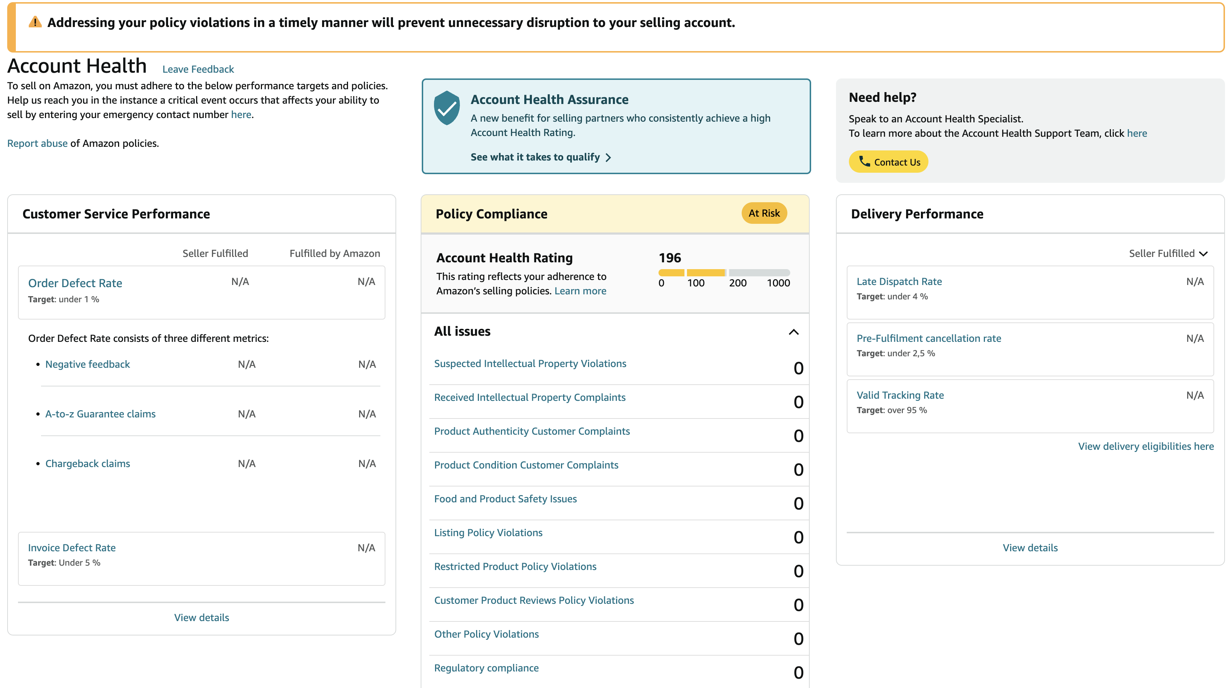Open Other Policy Violations
This screenshot has width=1230, height=688.
[486, 634]
